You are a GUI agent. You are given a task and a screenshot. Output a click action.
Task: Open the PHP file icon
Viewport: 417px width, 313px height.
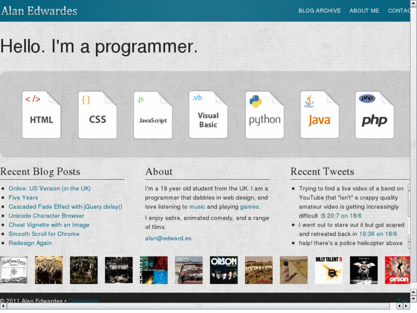[375, 115]
